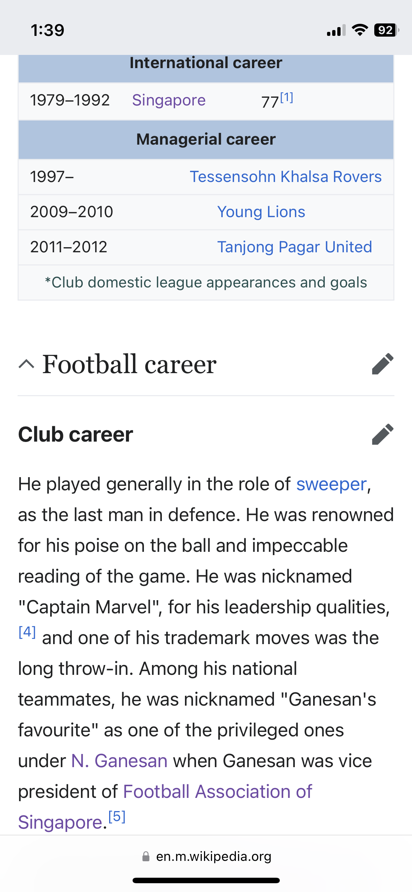Follow the sweeper link

pos(331,484)
